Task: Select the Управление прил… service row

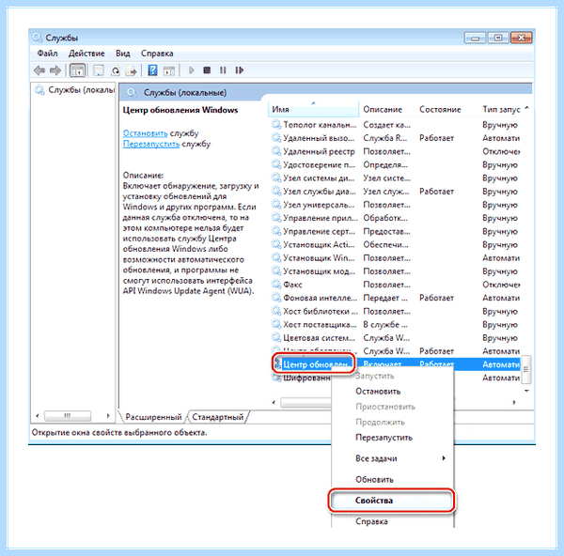Action: coord(396,218)
